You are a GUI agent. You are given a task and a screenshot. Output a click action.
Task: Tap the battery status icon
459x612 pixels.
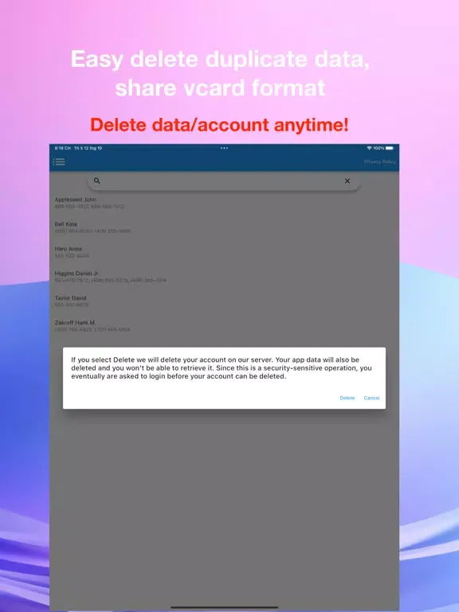point(390,148)
